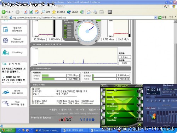Open 웹페이지 로드테스트 sidebar item

14,29
